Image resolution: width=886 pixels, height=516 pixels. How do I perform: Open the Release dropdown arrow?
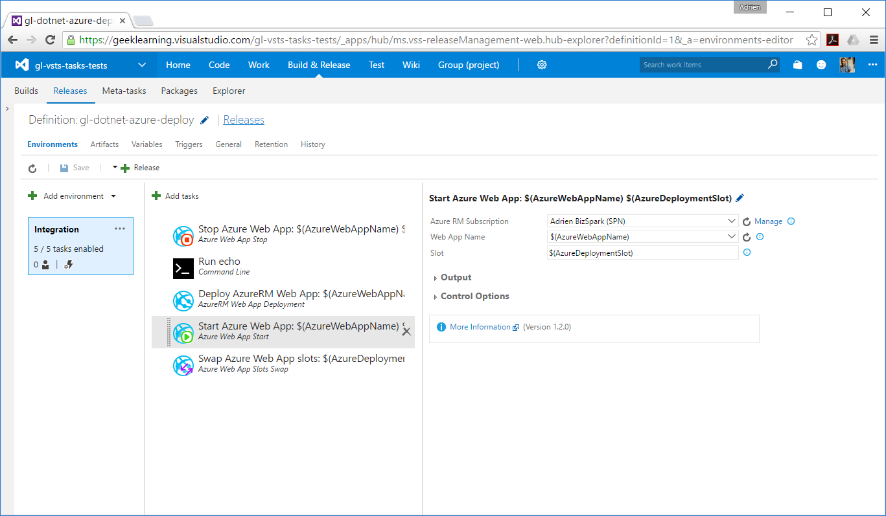point(115,167)
